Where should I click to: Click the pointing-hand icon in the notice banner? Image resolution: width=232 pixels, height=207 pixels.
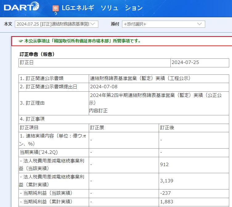click(x=21, y=41)
